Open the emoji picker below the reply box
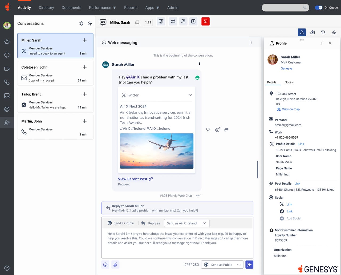This screenshot has width=341, height=275. point(105,264)
